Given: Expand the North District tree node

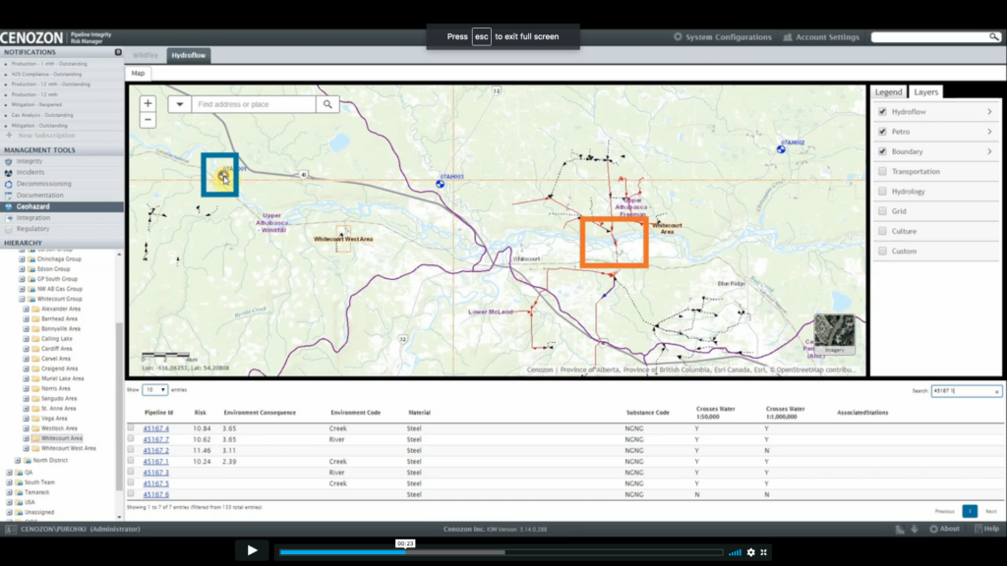Looking at the screenshot, I should point(18,460).
